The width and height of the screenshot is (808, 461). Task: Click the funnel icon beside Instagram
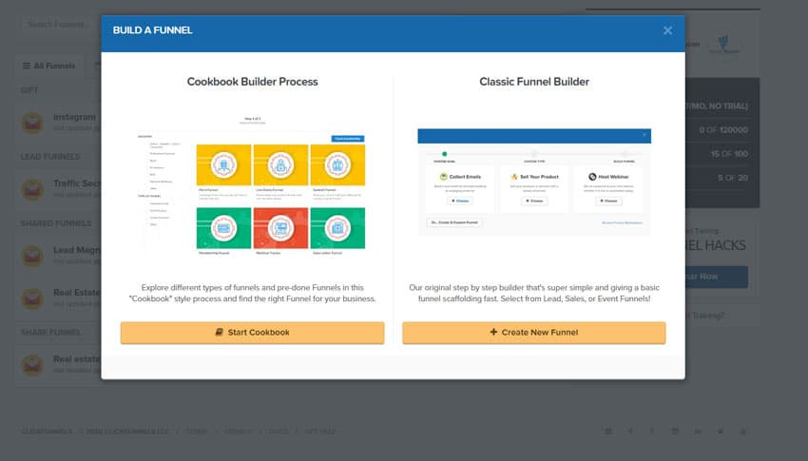coord(32,123)
